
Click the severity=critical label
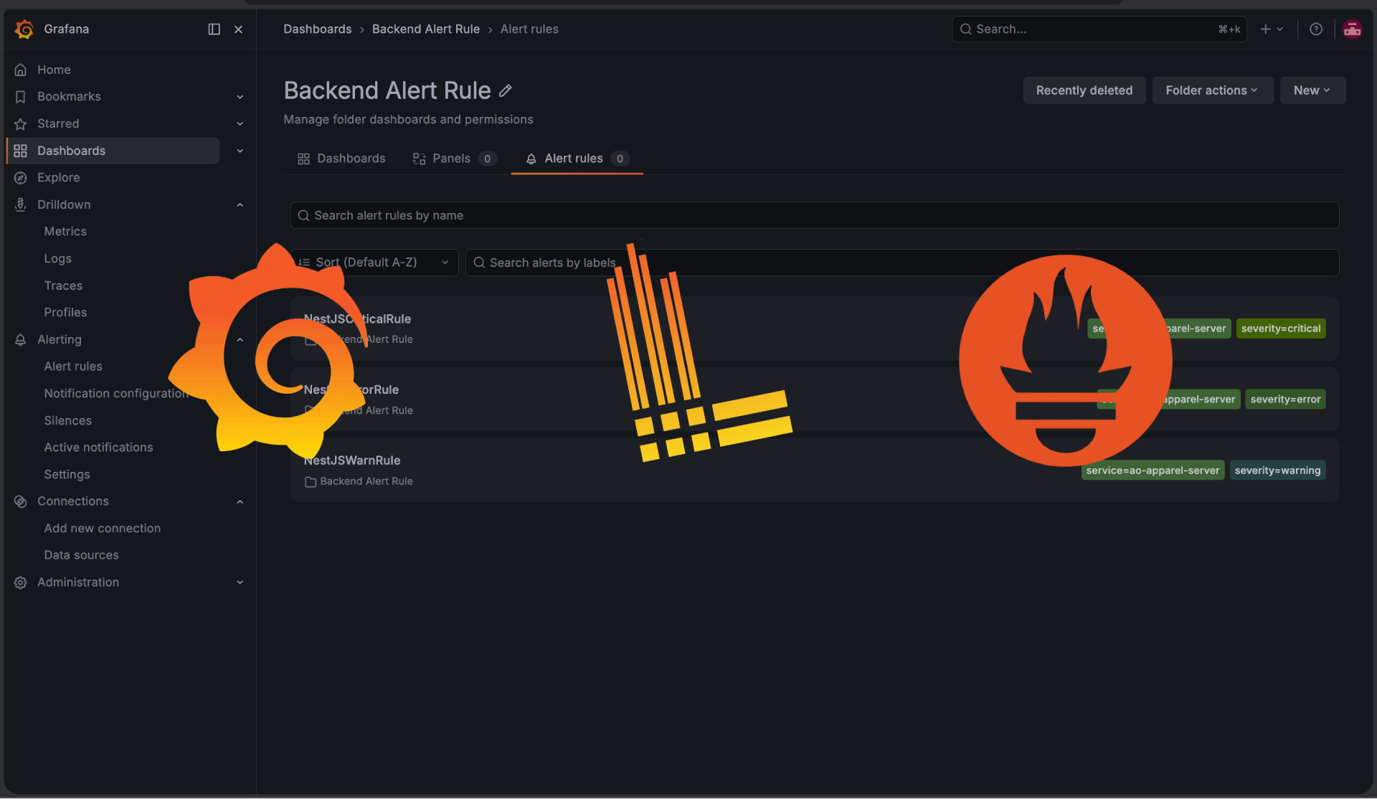(x=1280, y=328)
